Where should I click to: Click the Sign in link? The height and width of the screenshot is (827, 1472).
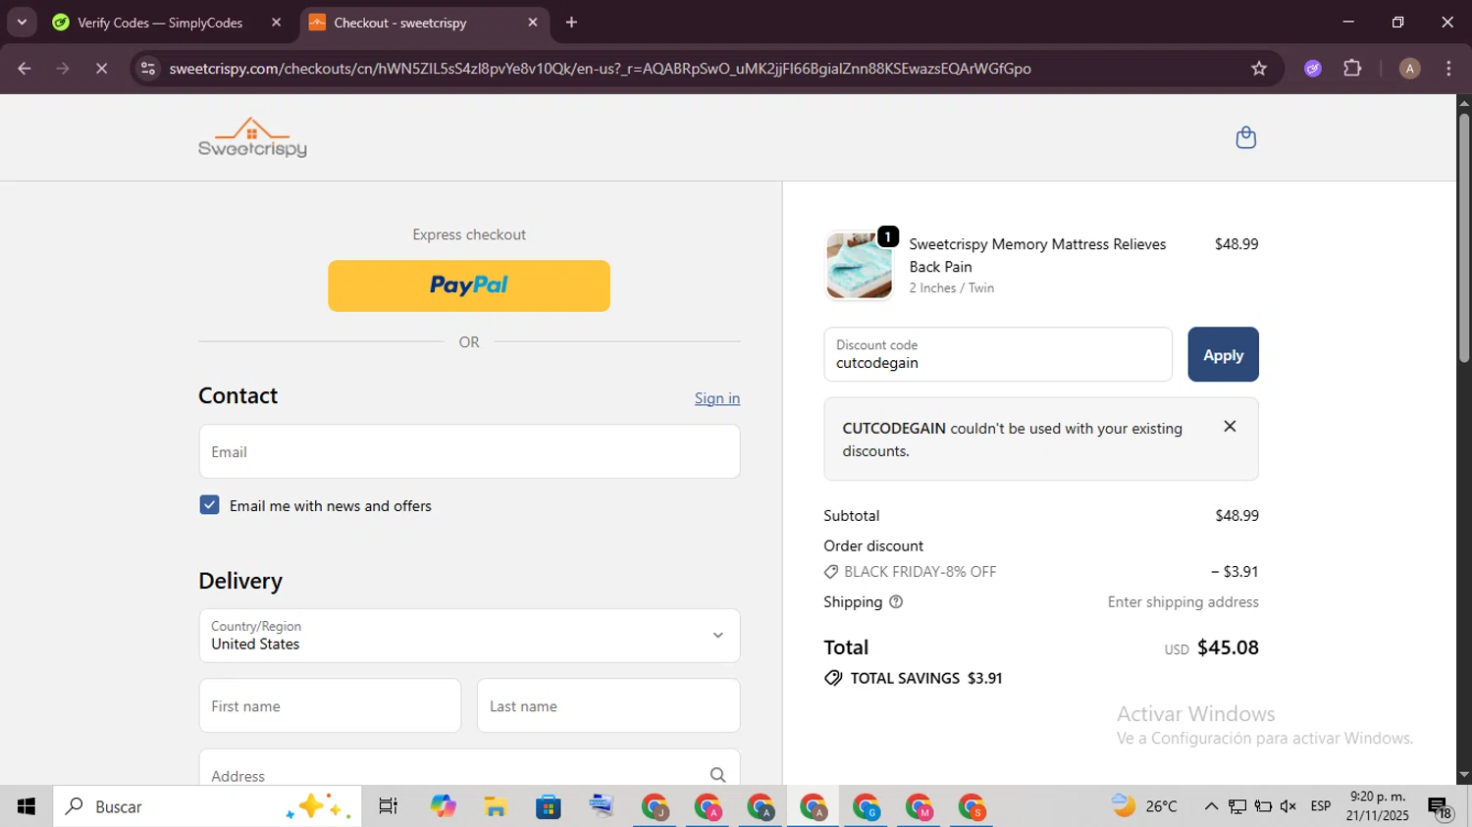point(717,397)
